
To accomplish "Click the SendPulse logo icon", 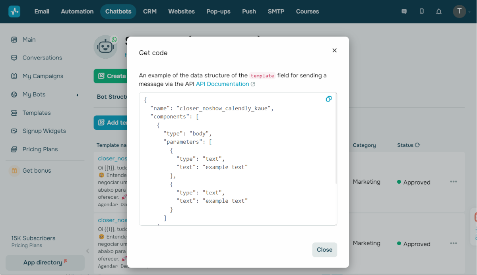I will pos(14,12).
